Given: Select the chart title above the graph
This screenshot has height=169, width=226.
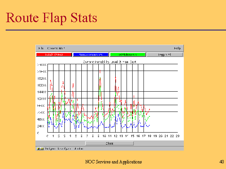Looking at the screenshot, I should 109,61.
